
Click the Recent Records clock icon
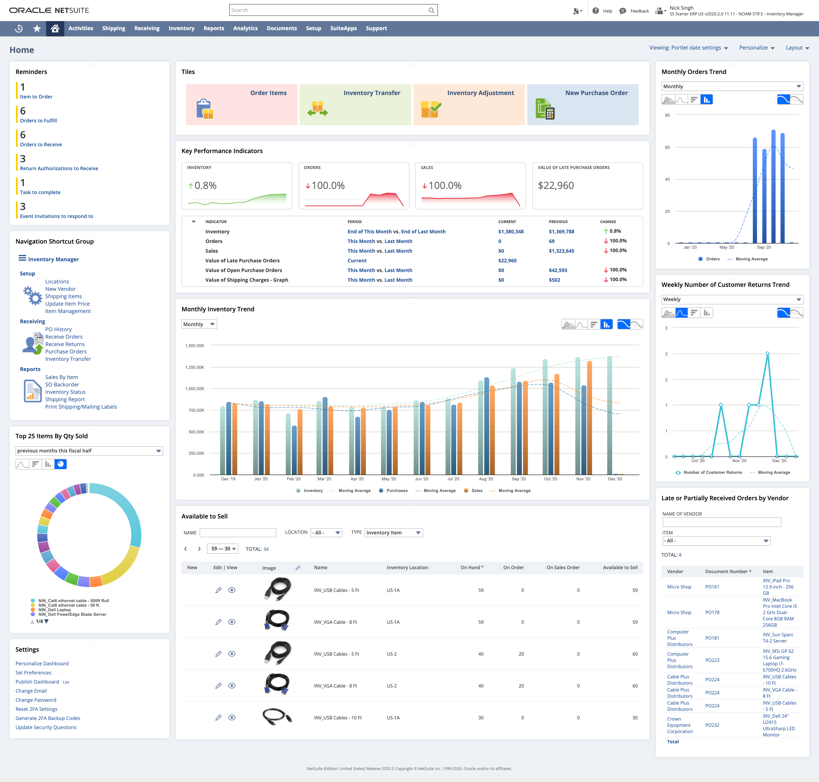(19, 28)
